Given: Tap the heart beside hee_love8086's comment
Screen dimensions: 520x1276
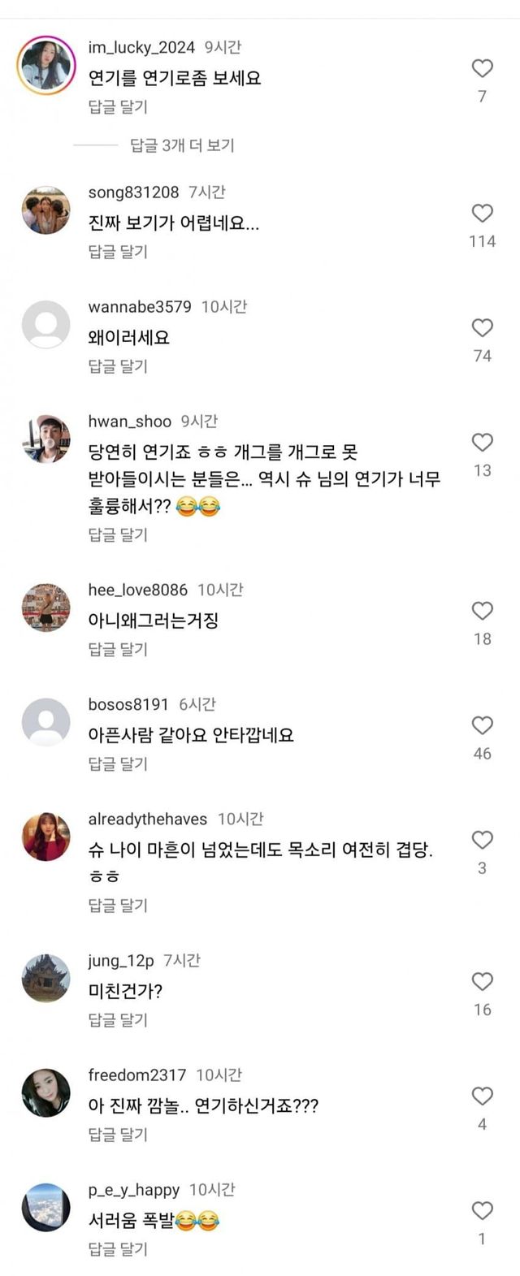Looking at the screenshot, I should pos(482,612).
